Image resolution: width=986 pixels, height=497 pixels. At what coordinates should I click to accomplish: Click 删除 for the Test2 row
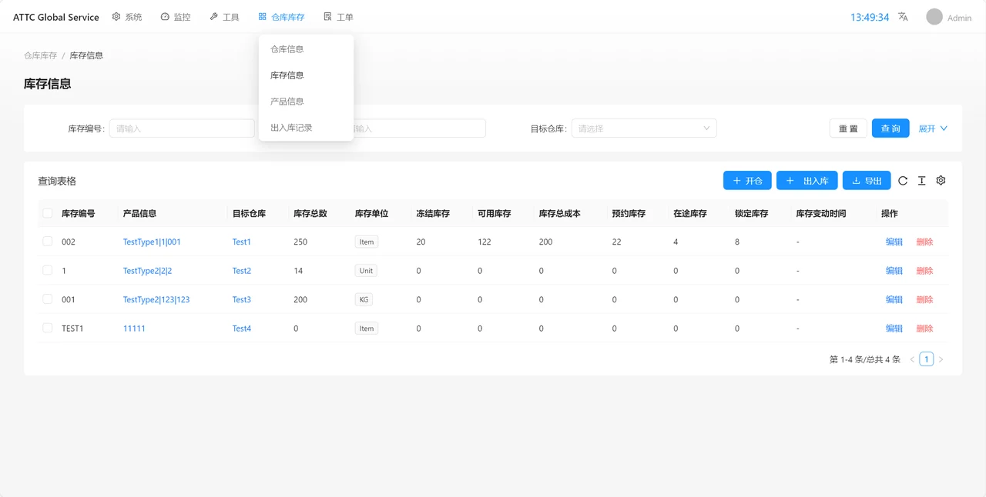(924, 271)
